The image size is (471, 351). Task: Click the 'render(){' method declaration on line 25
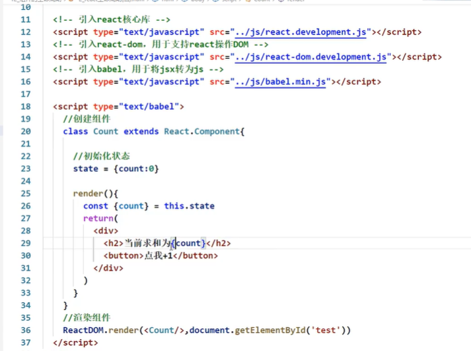pos(96,194)
